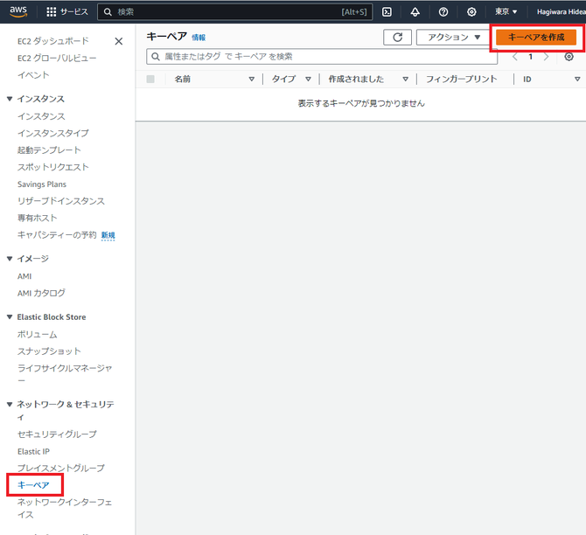This screenshot has height=535, width=586.
Task: Select page 1 in pagination
Action: click(x=530, y=57)
